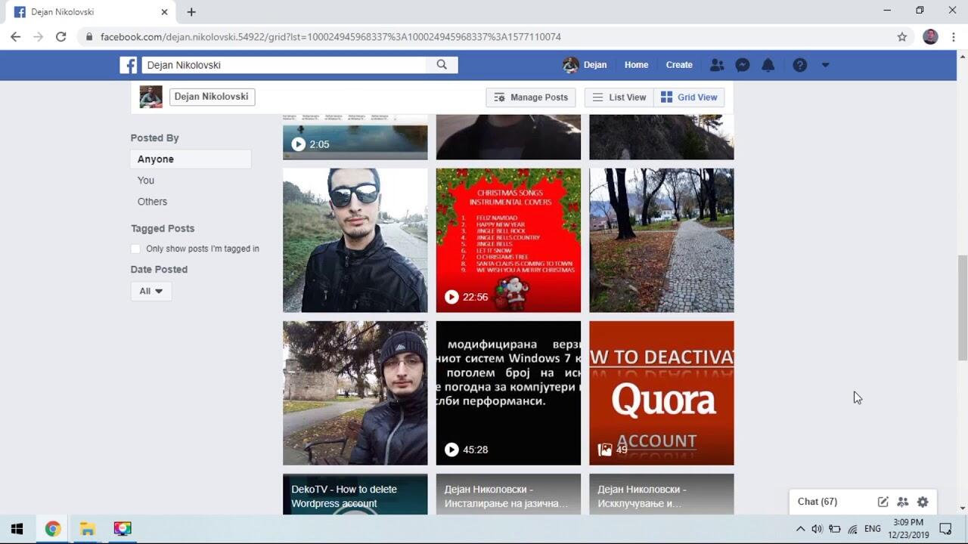Click the Facebook logo icon
Viewport: 968px width, 544px height.
(x=129, y=65)
